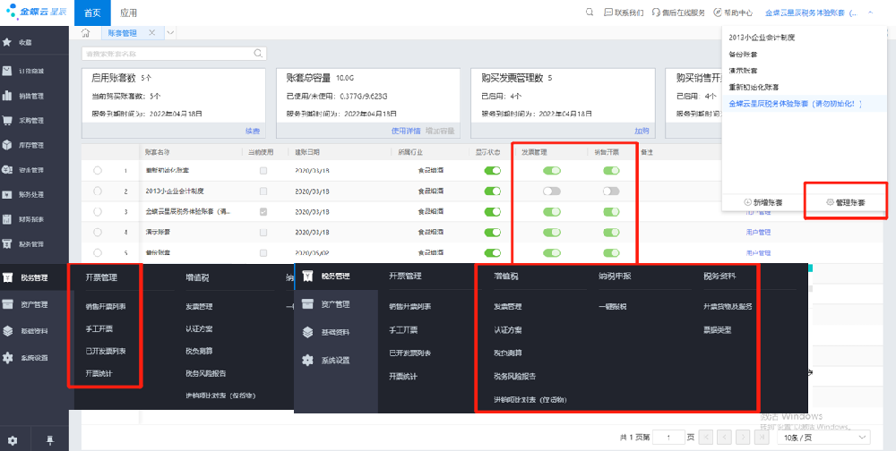Image resolution: width=896 pixels, height=451 pixels.
Task: Click 管理账套 gear button in dropdown
Action: point(847,202)
